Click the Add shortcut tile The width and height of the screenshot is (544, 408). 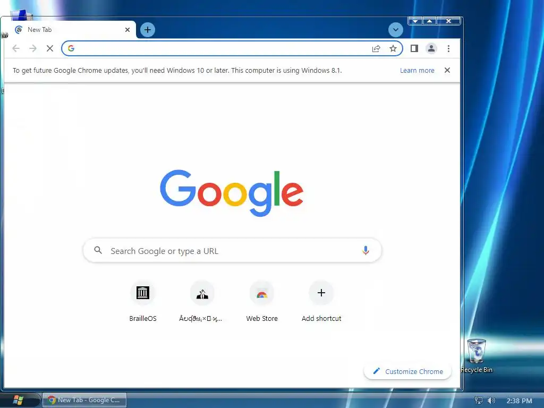point(321,302)
